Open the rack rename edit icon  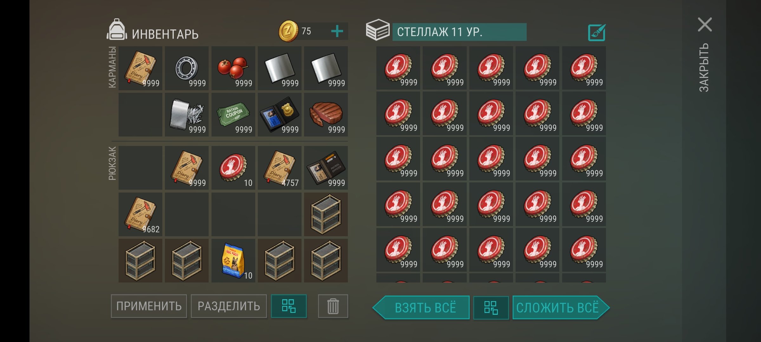(x=596, y=32)
